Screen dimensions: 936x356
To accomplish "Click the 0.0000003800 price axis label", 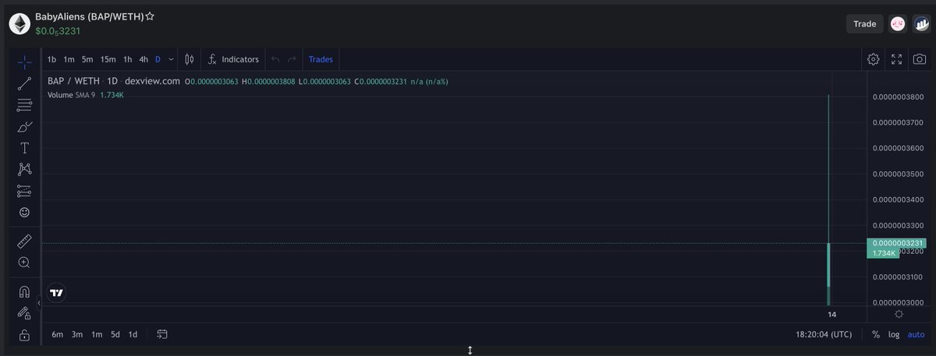I will [898, 97].
